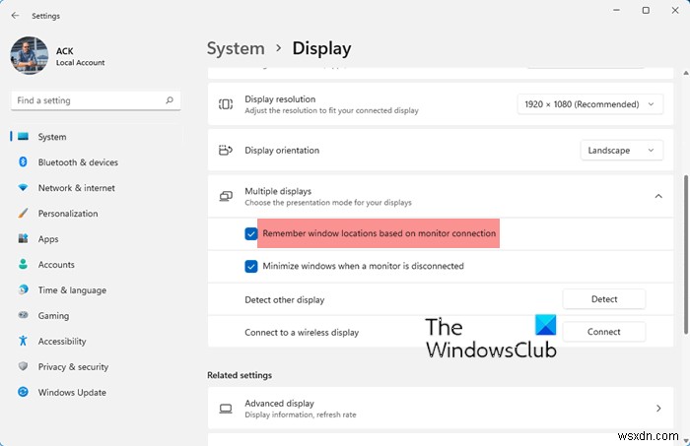Open Time & language globe icon

click(x=23, y=289)
